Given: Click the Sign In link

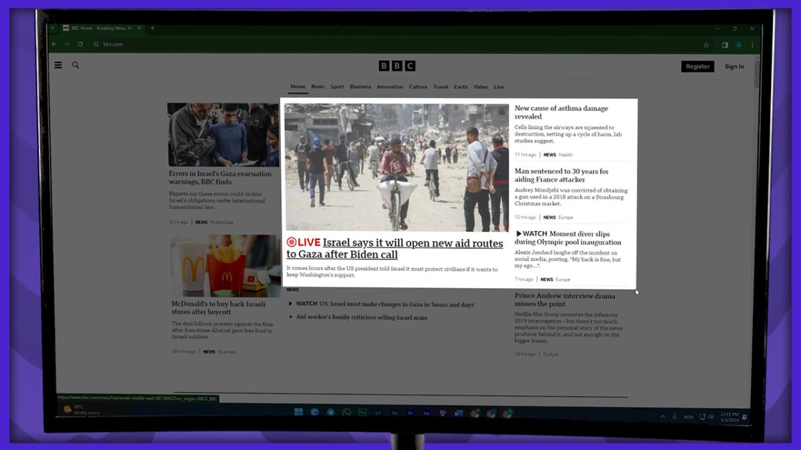Looking at the screenshot, I should (x=734, y=67).
